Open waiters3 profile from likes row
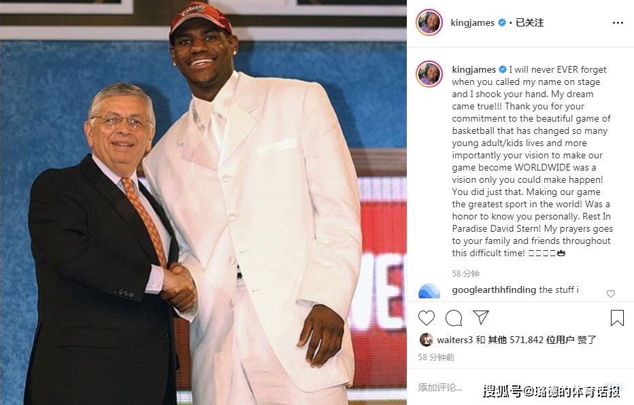The height and width of the screenshot is (405, 634). (x=454, y=340)
